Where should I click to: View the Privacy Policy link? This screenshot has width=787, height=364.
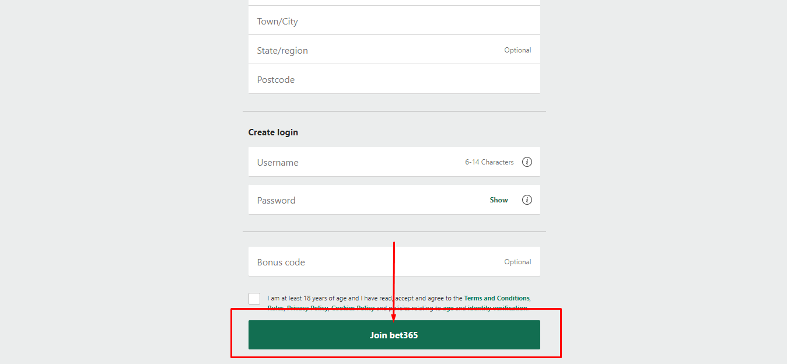coord(307,308)
